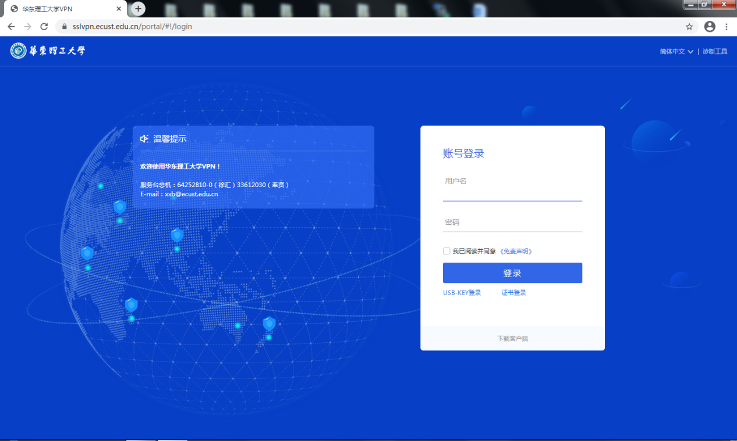This screenshot has width=737, height=441.
Task: Open the Chrome profile account icon
Action: [710, 27]
